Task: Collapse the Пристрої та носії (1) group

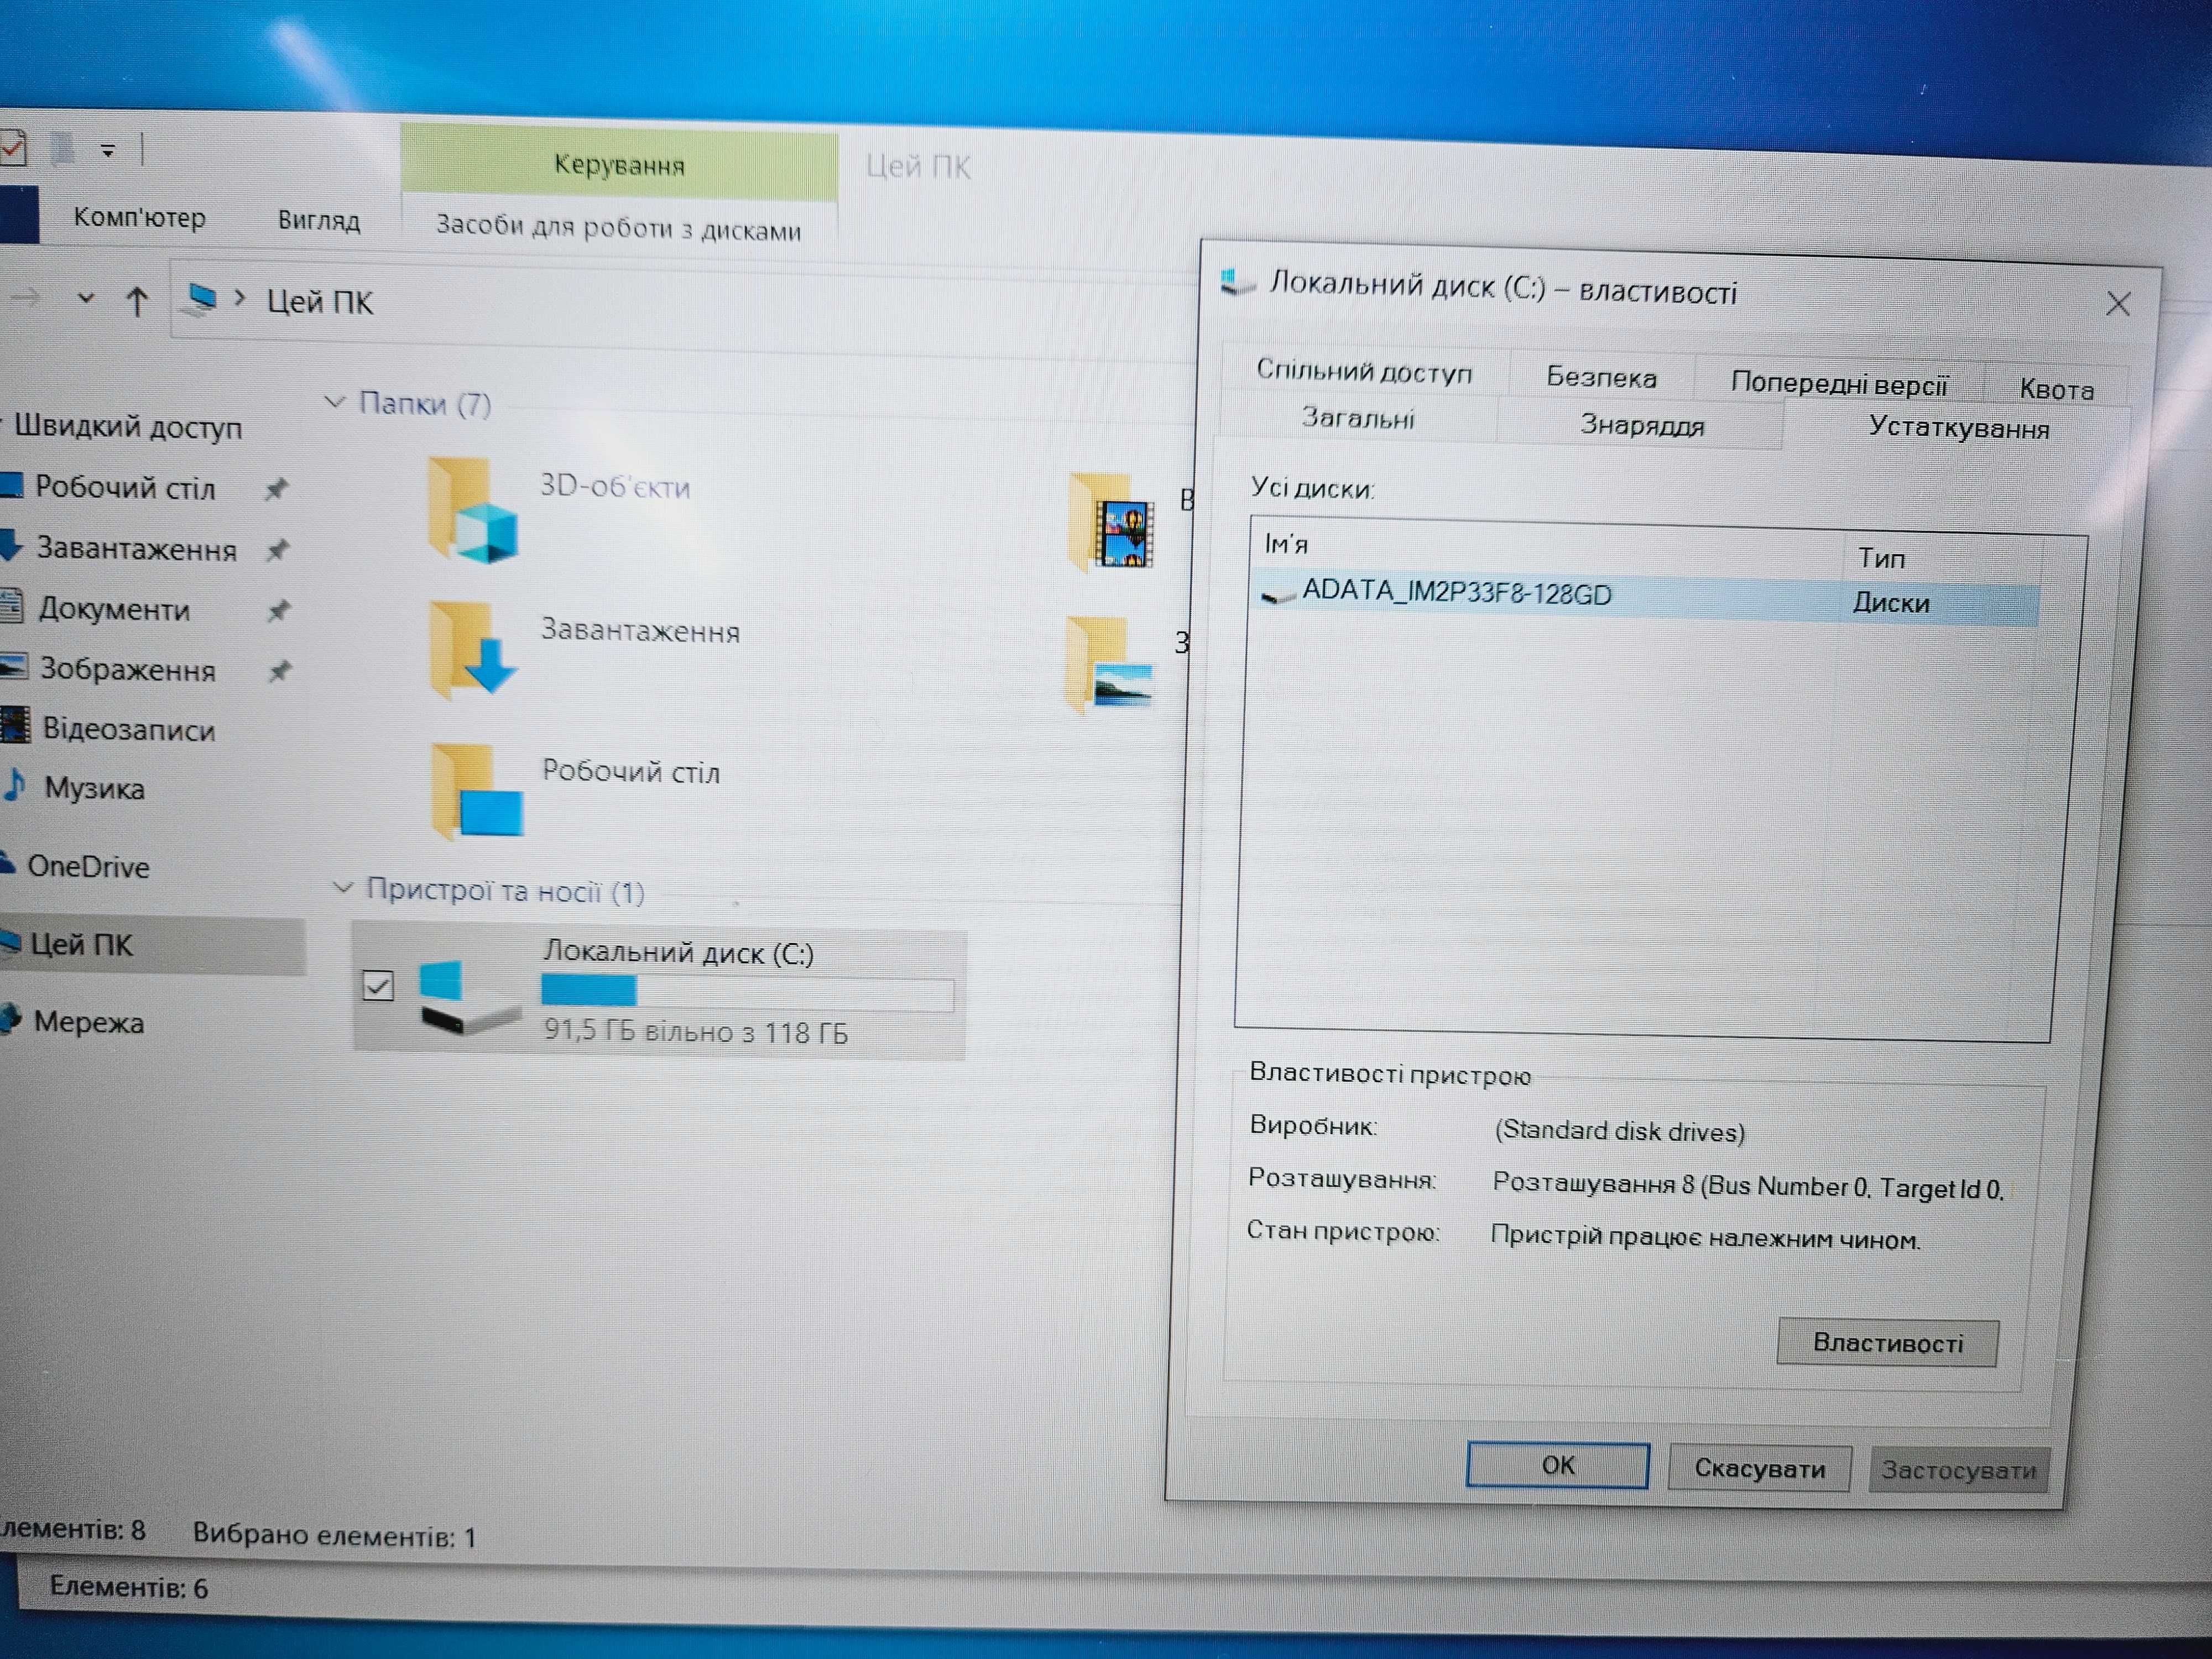Action: 342,887
